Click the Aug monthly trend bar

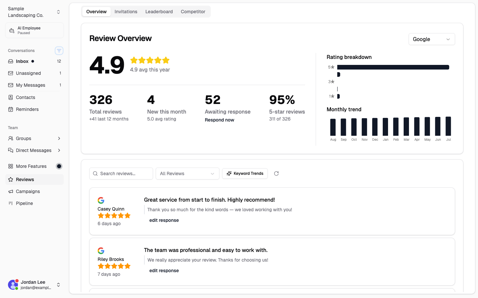pyautogui.click(x=333, y=127)
